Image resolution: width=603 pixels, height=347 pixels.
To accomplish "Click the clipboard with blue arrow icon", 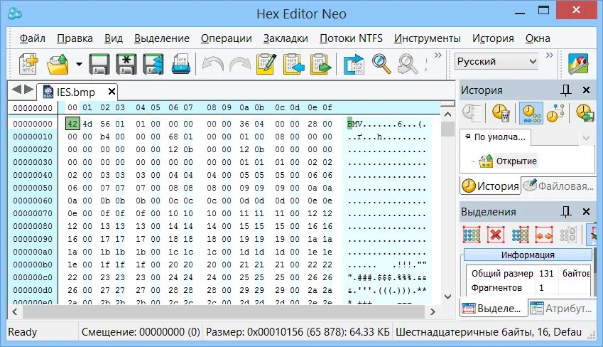I will click(x=293, y=64).
